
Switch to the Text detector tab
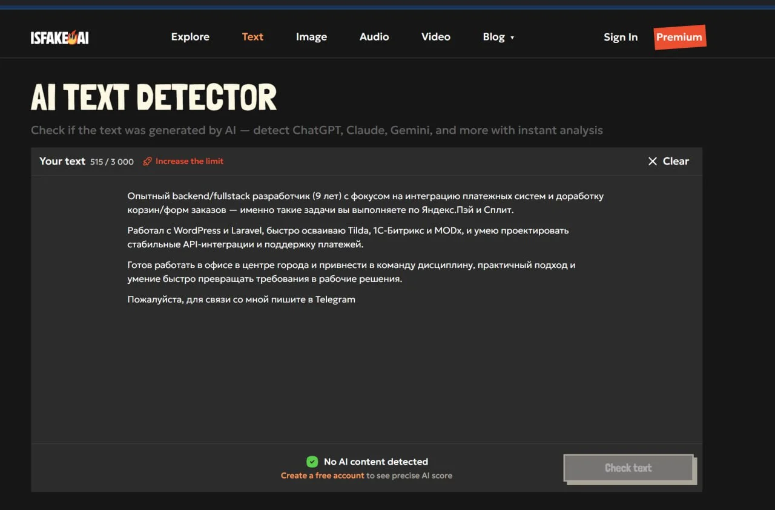click(x=252, y=37)
